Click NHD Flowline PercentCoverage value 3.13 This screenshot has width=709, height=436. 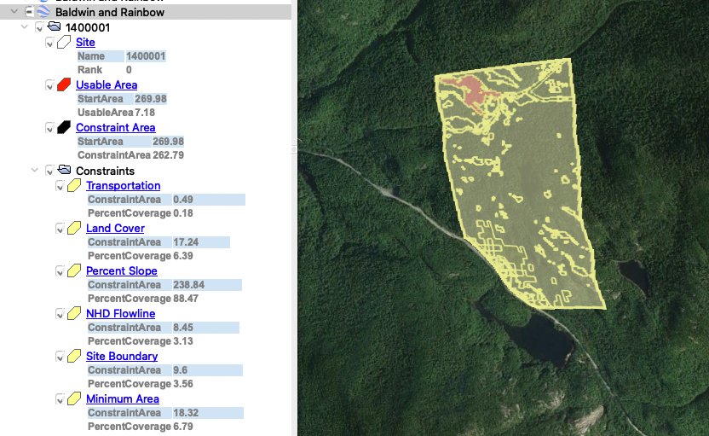(183, 341)
